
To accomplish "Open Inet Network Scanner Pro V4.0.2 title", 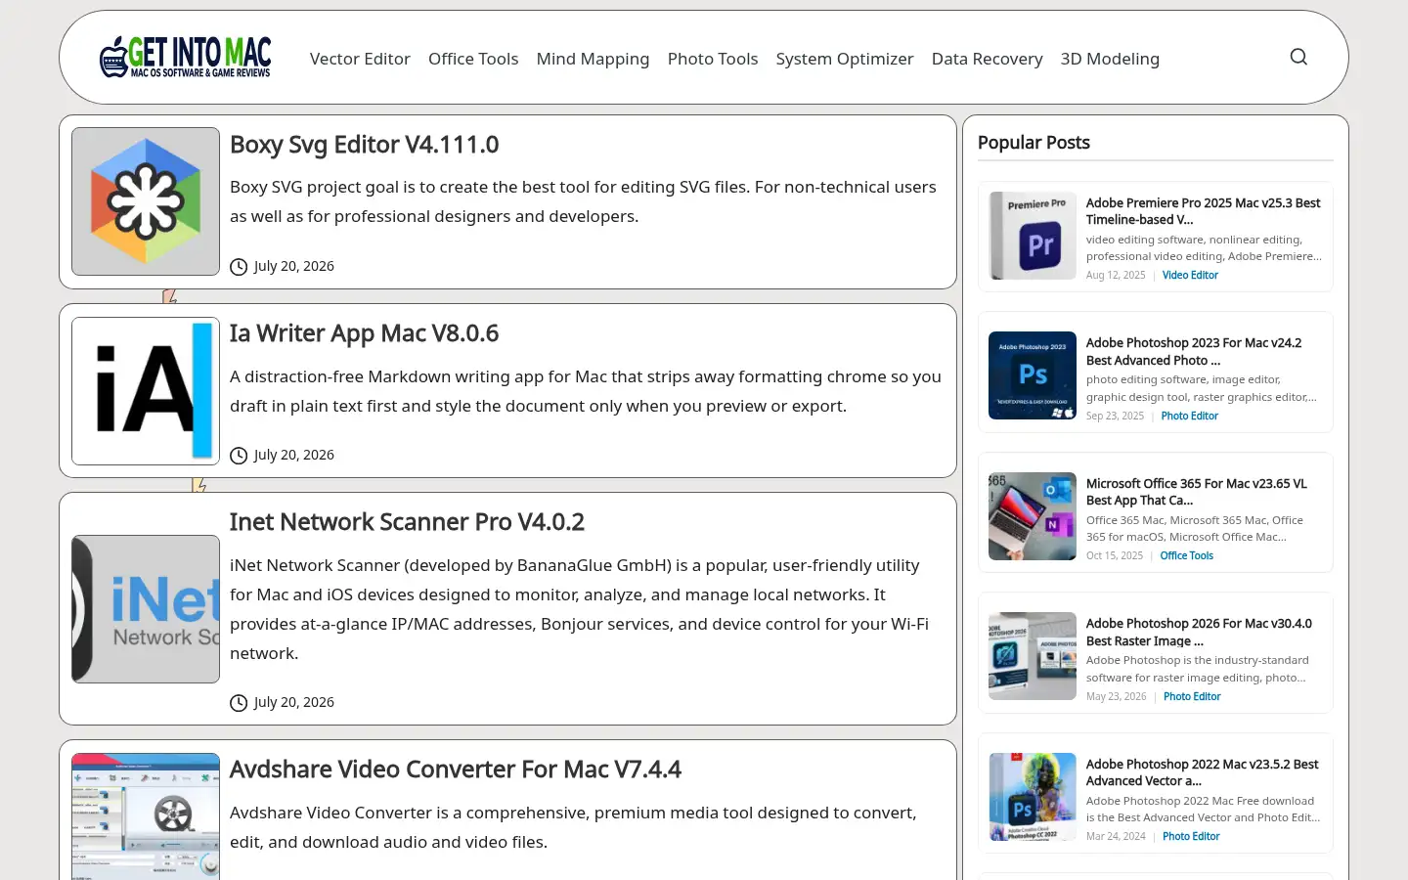I will [x=407, y=522].
